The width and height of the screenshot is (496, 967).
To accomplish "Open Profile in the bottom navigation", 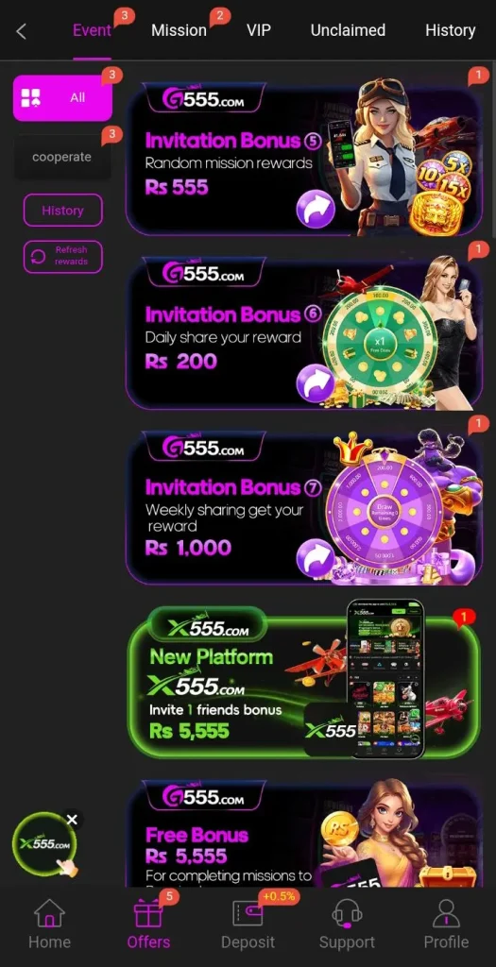I will coord(446,924).
